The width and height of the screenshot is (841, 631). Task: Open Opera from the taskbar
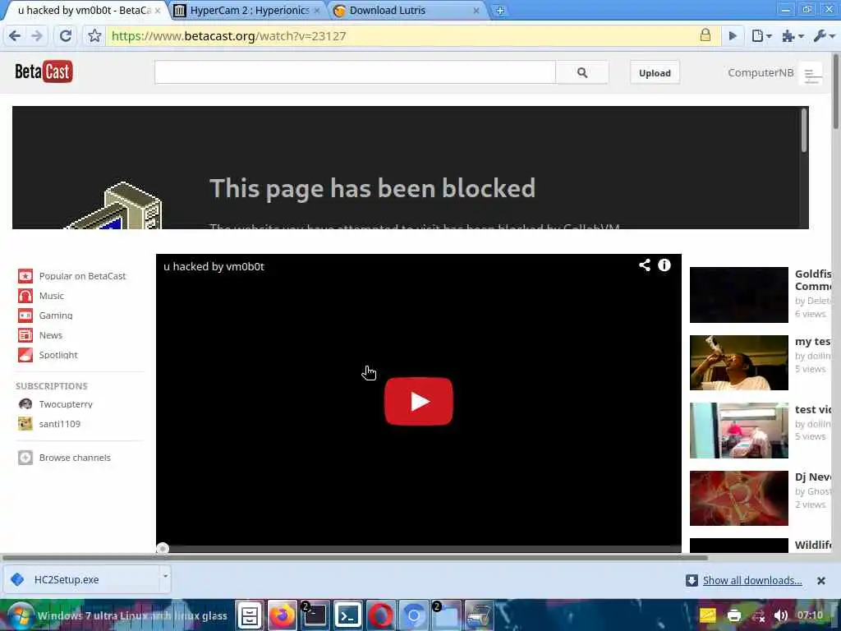[380, 615]
